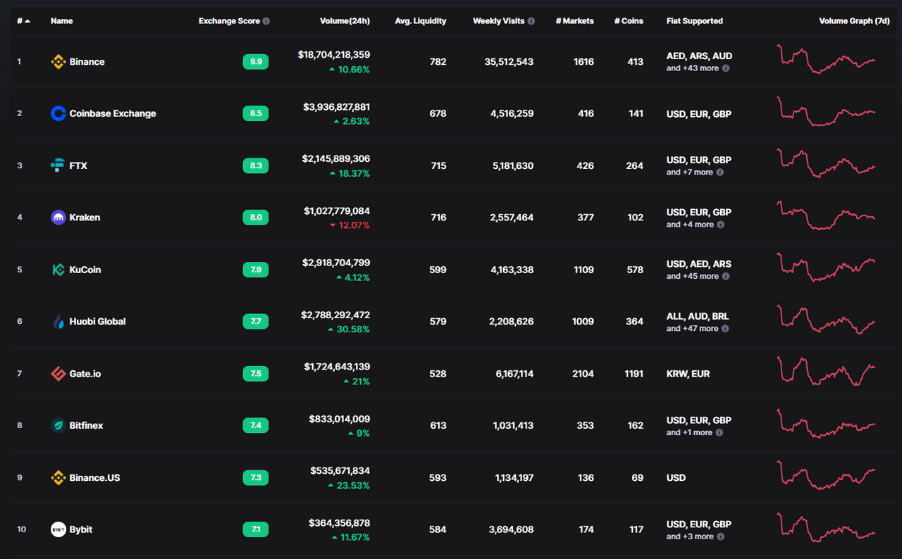Click info icon next to Bitfinex's +1 more

[x=719, y=432]
